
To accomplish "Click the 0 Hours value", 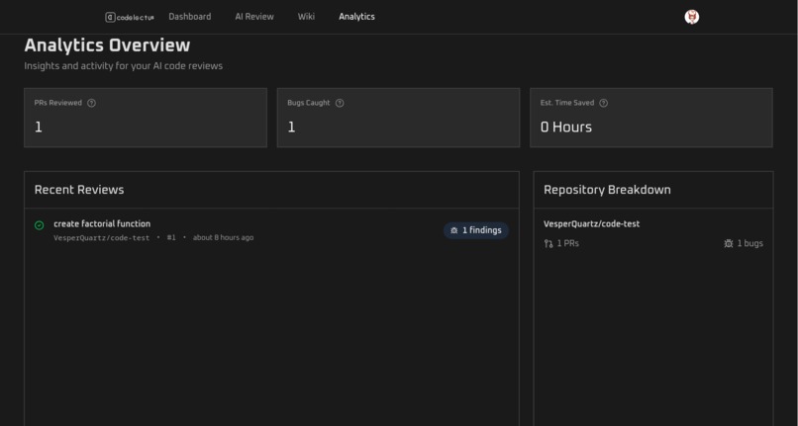I will point(566,128).
